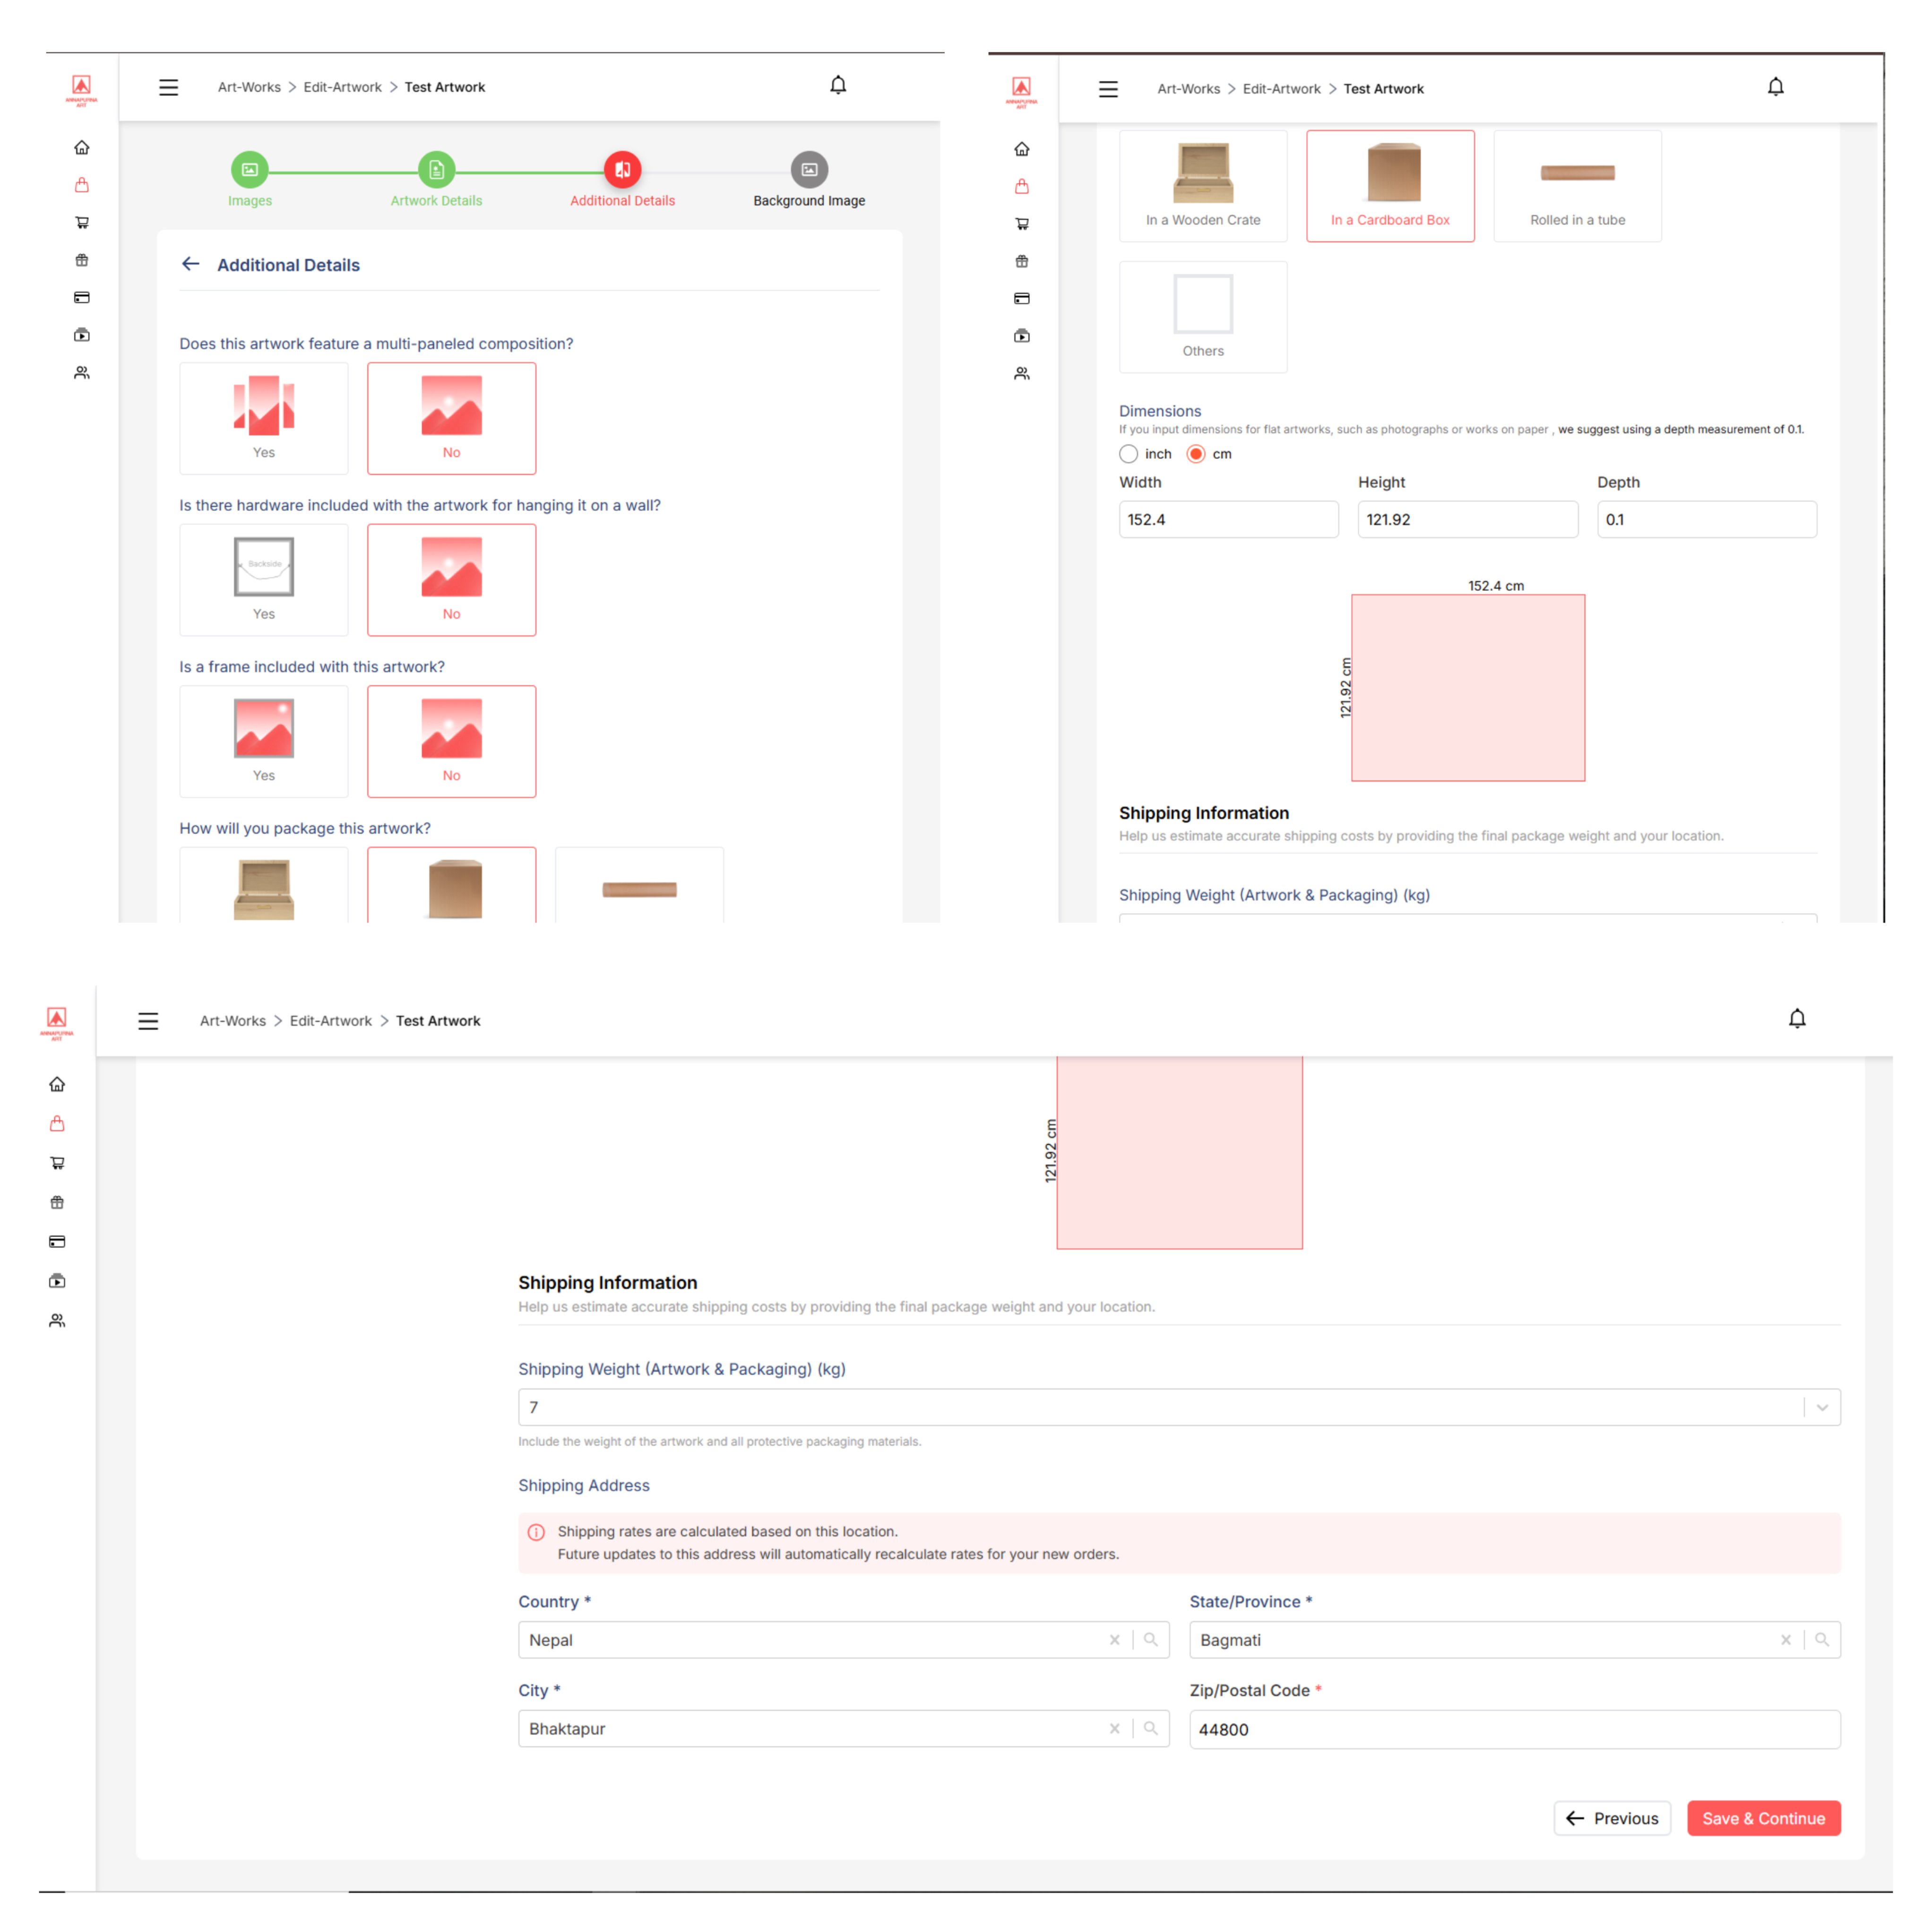Open cart sidebar icon in Additional Details screen
1932x1932 pixels.
pyautogui.click(x=82, y=222)
